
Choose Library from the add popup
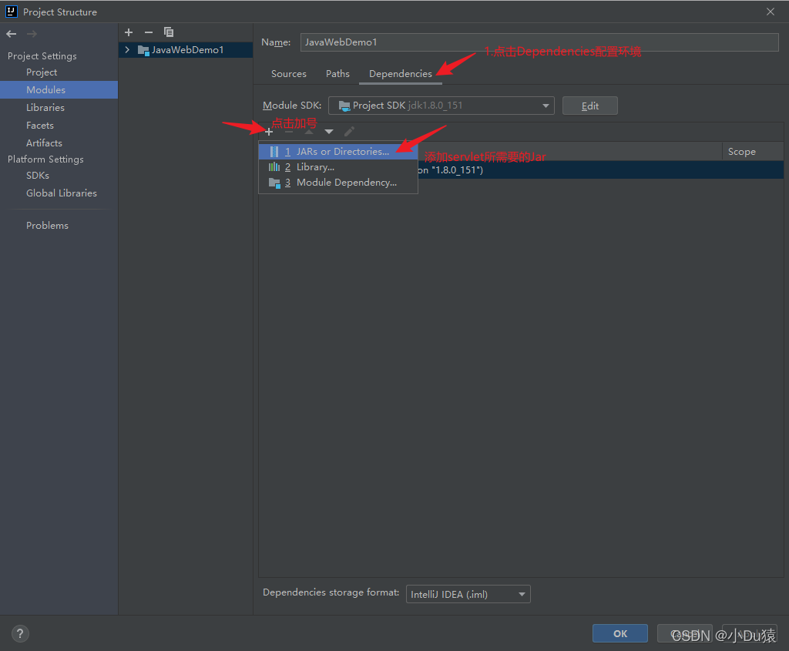tap(338, 167)
